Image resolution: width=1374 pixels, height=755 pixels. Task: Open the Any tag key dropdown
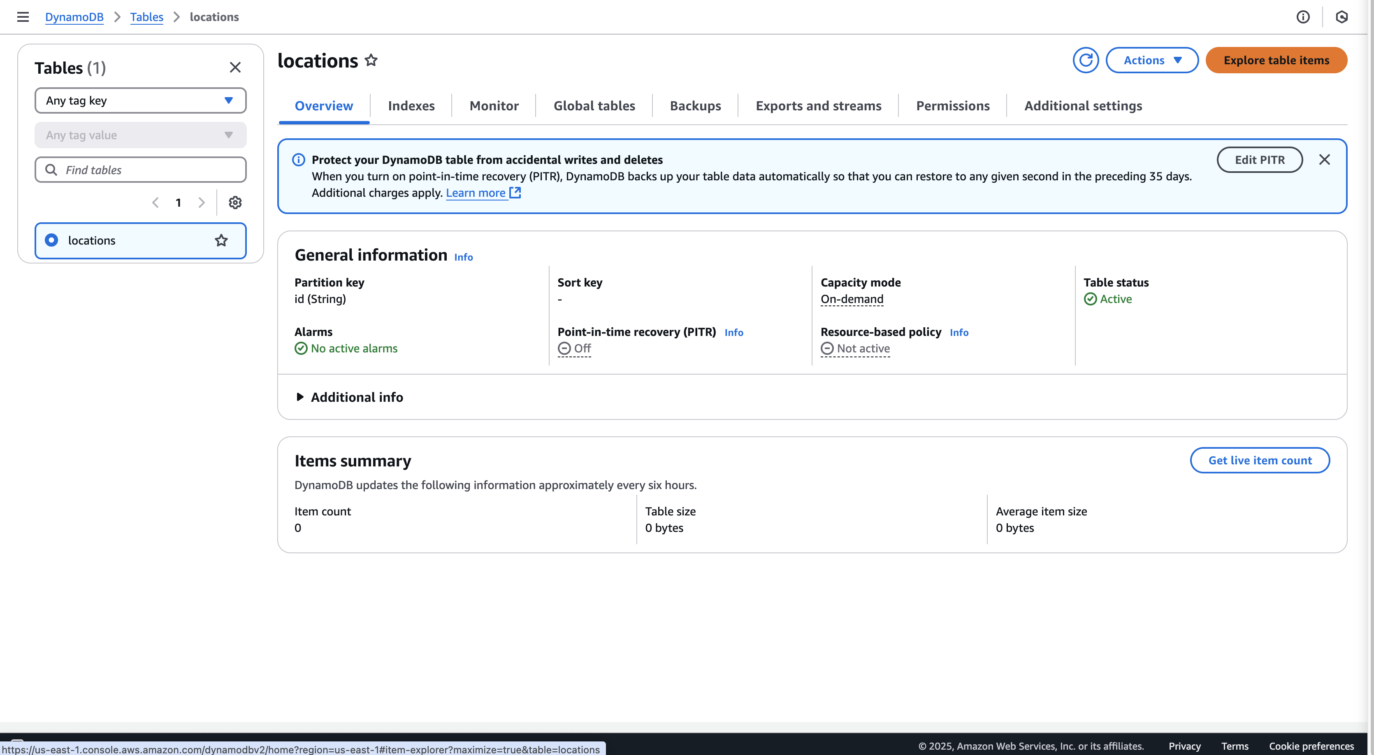click(x=141, y=100)
